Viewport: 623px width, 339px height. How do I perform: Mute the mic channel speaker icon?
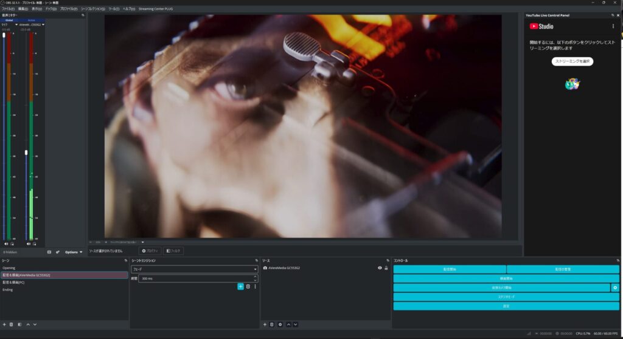click(6, 244)
